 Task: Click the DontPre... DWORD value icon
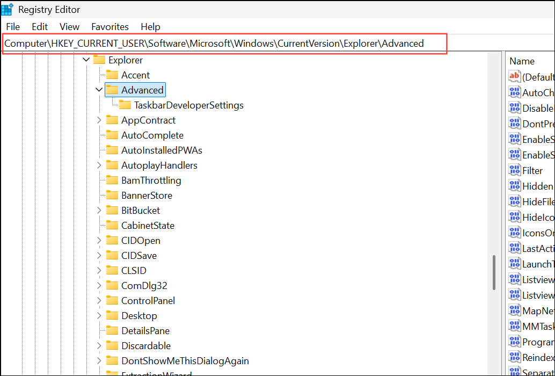(514, 123)
